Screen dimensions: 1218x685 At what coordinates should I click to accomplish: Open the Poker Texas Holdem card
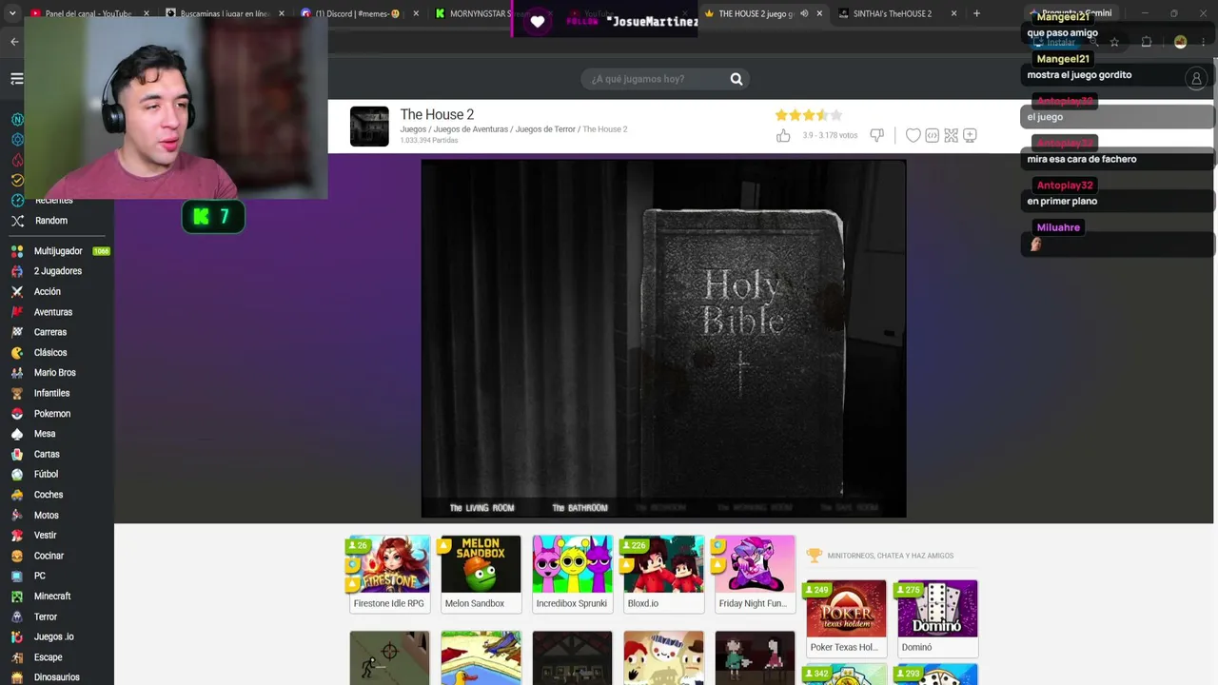(x=846, y=618)
